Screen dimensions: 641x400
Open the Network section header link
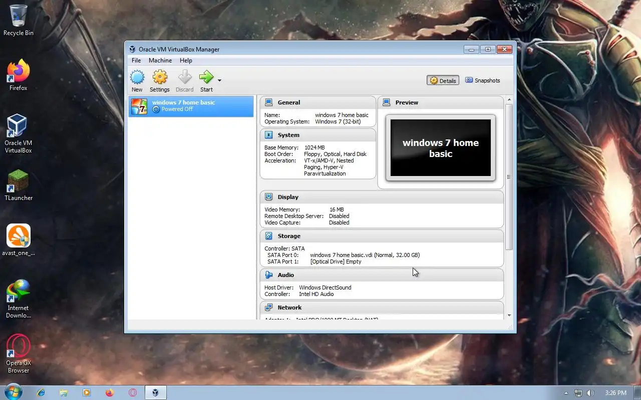pos(289,307)
